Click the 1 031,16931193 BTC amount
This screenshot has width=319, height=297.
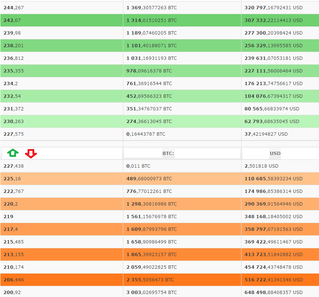click(152, 58)
